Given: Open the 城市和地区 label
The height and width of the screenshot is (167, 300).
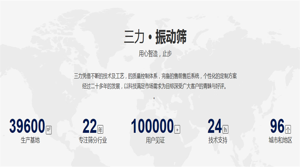Looking at the screenshot, I should pos(280,140).
